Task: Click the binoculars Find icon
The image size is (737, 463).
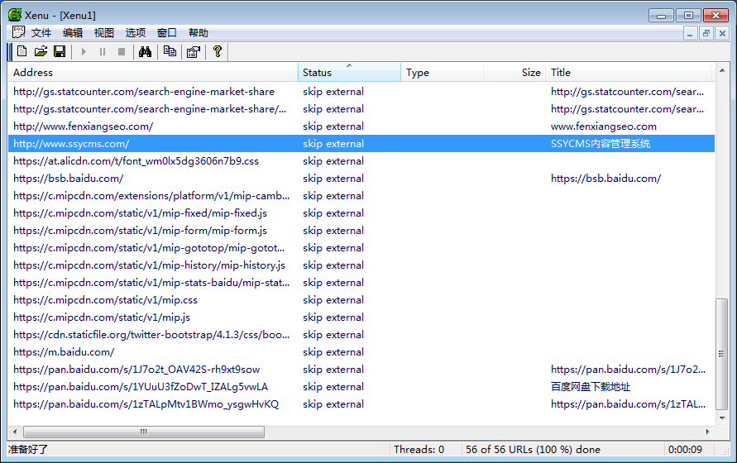Action: click(146, 52)
